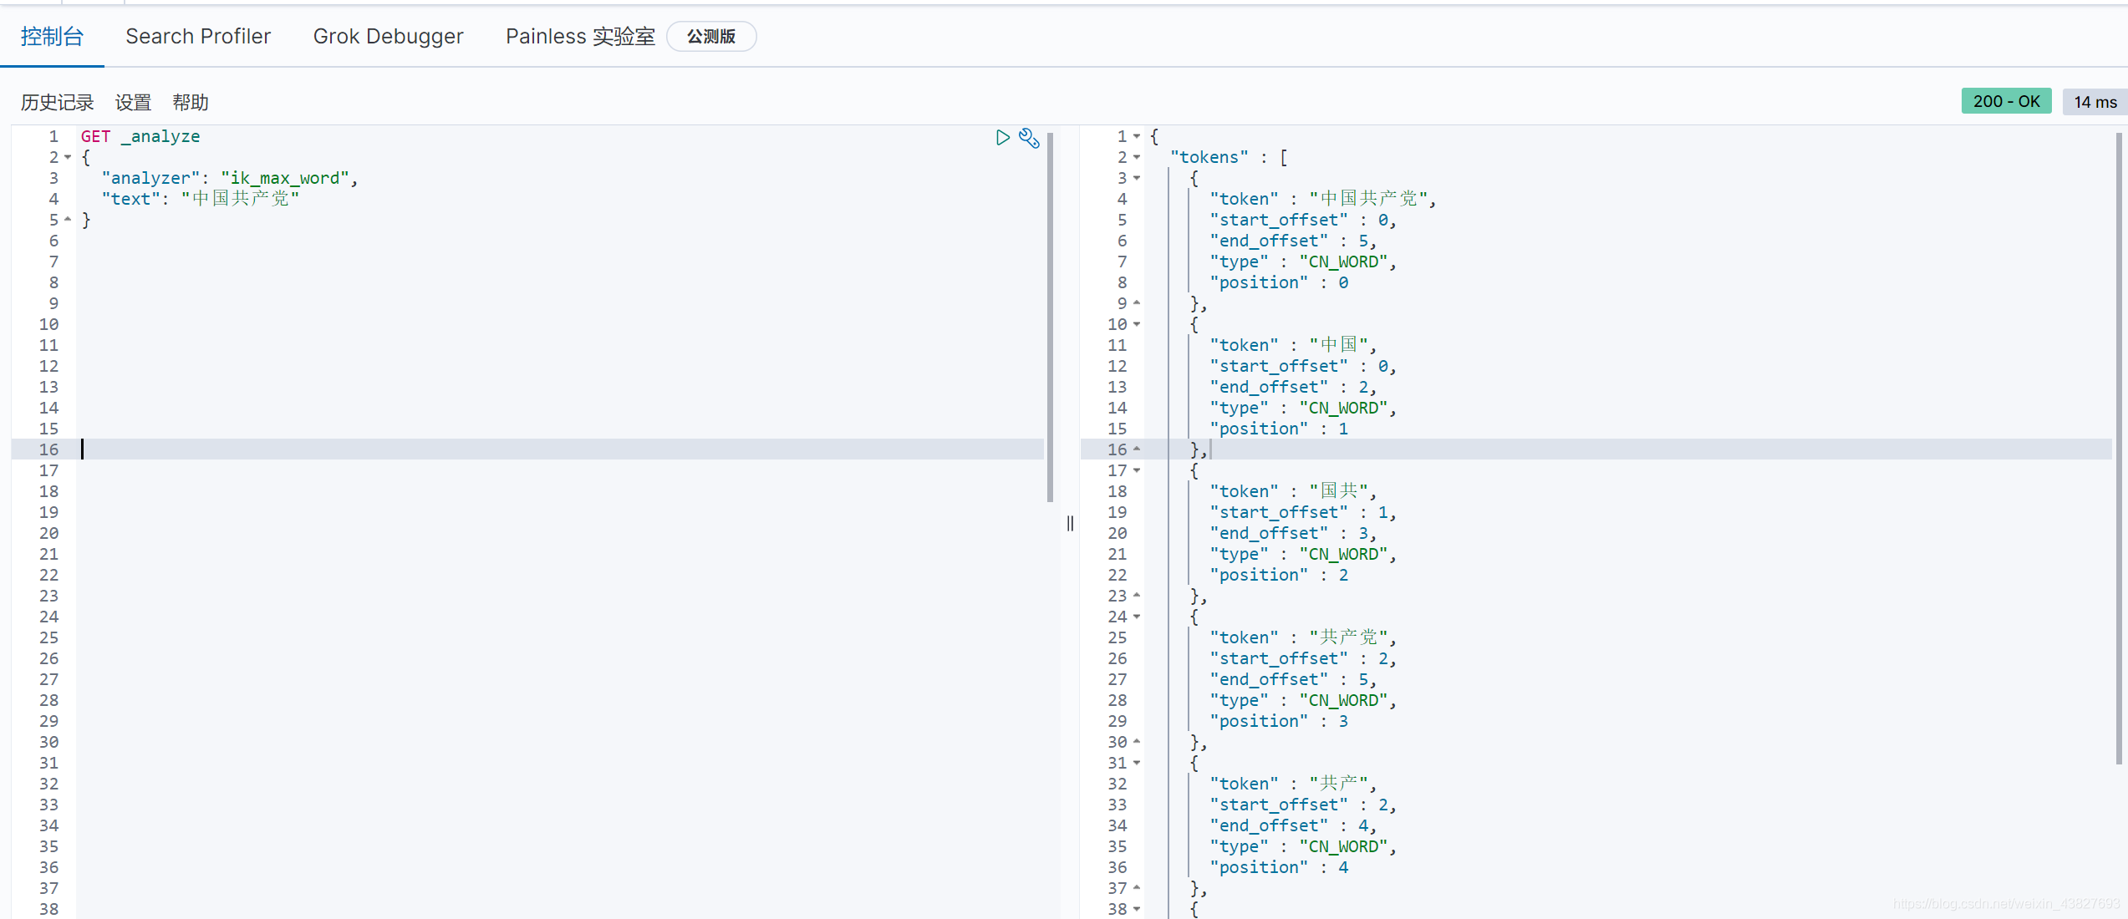Collapse first token object at response line 3

pos(1137,178)
